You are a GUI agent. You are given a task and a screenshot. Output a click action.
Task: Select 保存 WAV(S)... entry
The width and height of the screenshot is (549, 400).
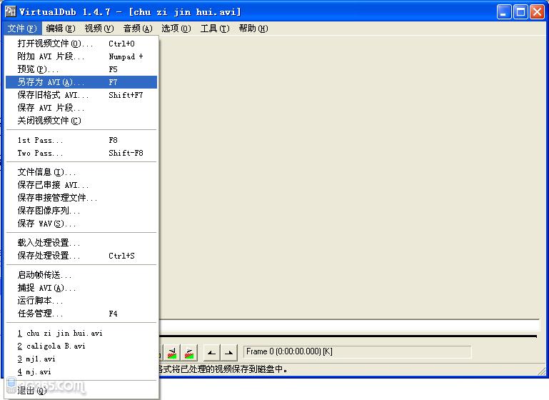pyautogui.click(x=81, y=224)
